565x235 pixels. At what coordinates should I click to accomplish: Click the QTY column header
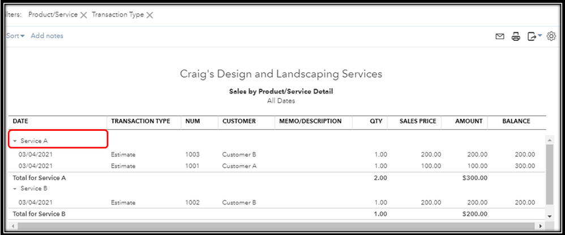click(x=376, y=122)
